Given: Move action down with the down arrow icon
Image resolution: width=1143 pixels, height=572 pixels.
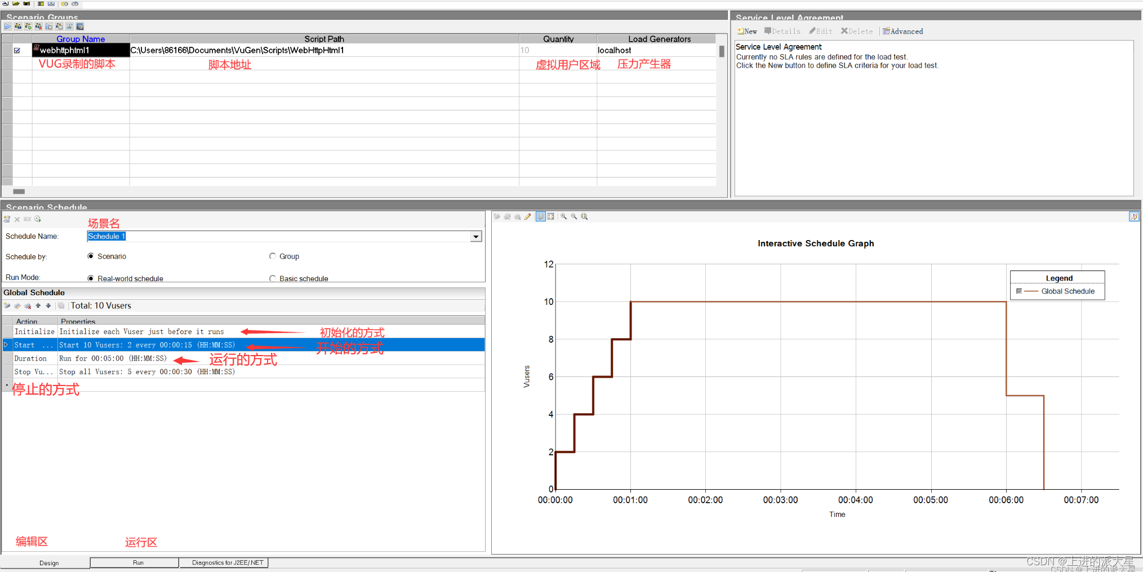Looking at the screenshot, I should [x=48, y=305].
